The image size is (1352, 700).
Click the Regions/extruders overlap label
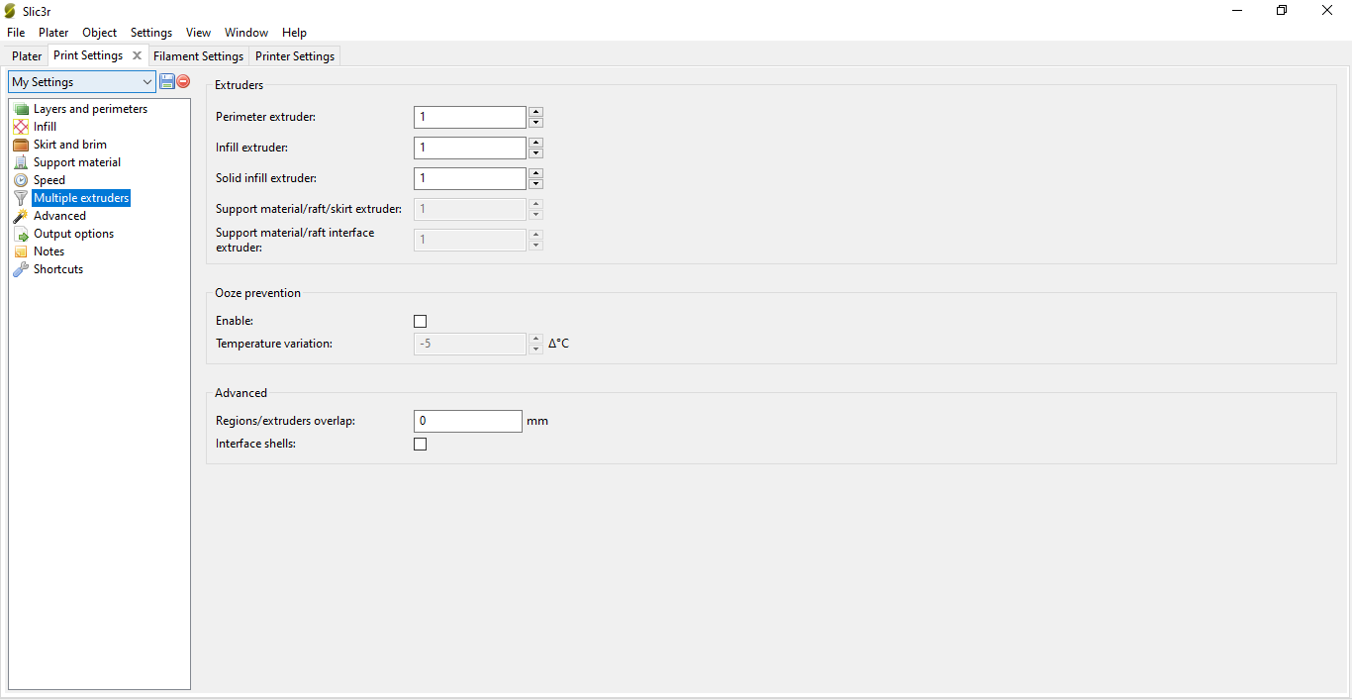[x=285, y=421]
